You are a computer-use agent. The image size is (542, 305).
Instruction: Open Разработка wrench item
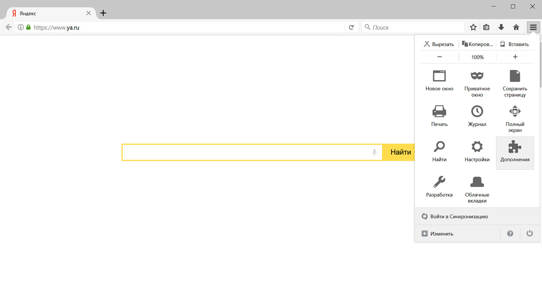coord(439,187)
